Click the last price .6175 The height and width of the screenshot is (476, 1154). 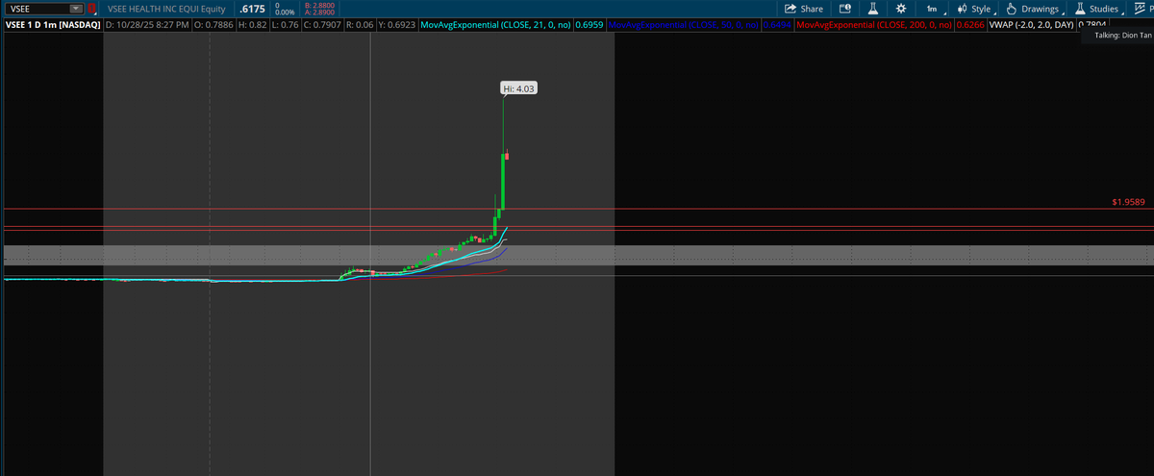[x=251, y=9]
